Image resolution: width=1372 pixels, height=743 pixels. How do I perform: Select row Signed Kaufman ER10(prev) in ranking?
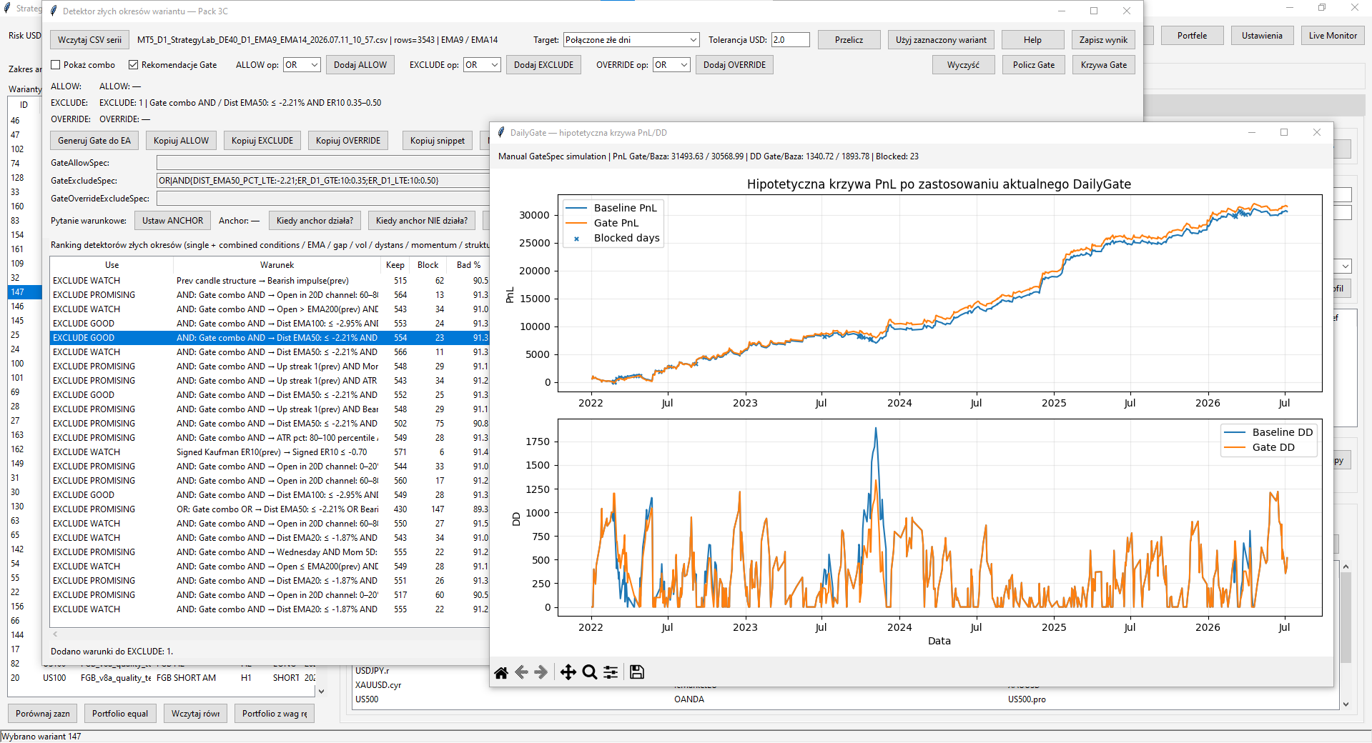click(270, 452)
